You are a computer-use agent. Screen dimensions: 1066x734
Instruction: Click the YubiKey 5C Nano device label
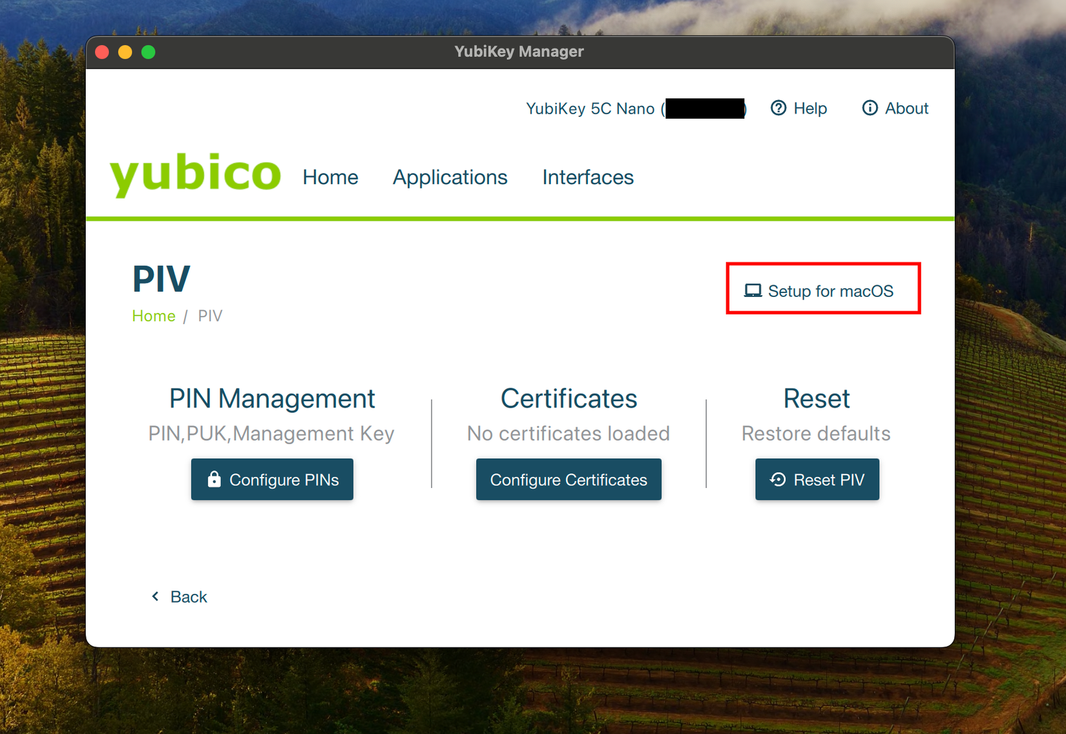(x=590, y=108)
